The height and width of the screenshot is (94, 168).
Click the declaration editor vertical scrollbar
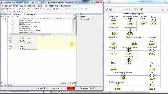(x=73, y=24)
